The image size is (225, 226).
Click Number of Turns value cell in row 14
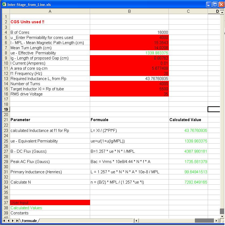pos(129,84)
